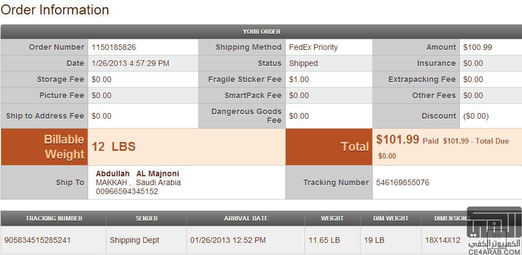Click the SENDER column header
This screenshot has width=522, height=255.
[146, 219]
